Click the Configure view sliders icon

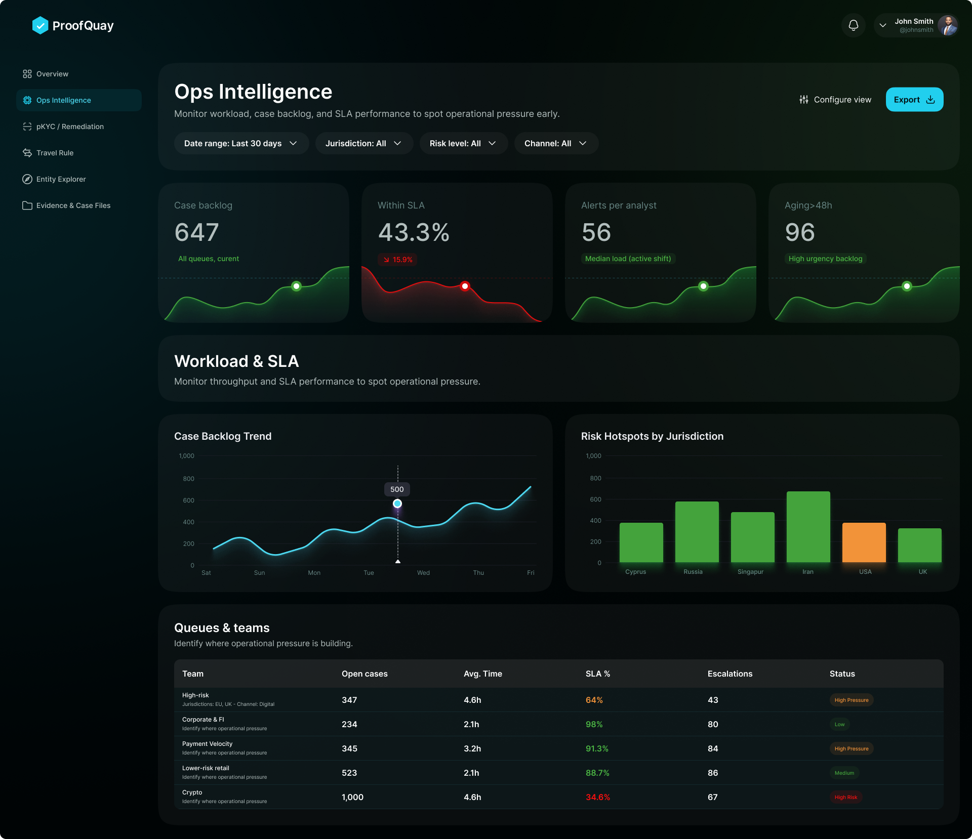804,100
